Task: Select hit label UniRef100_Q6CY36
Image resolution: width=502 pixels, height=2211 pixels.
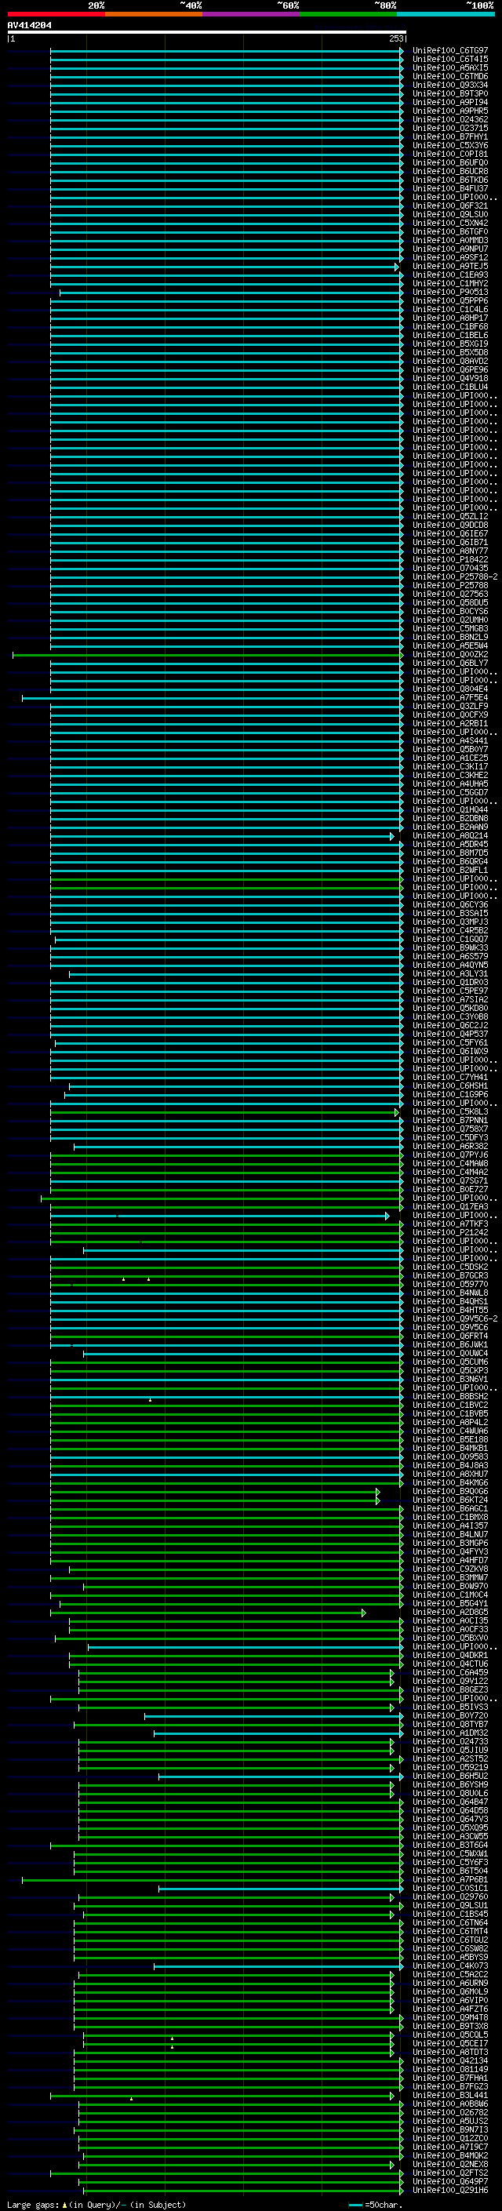Action: point(450,904)
